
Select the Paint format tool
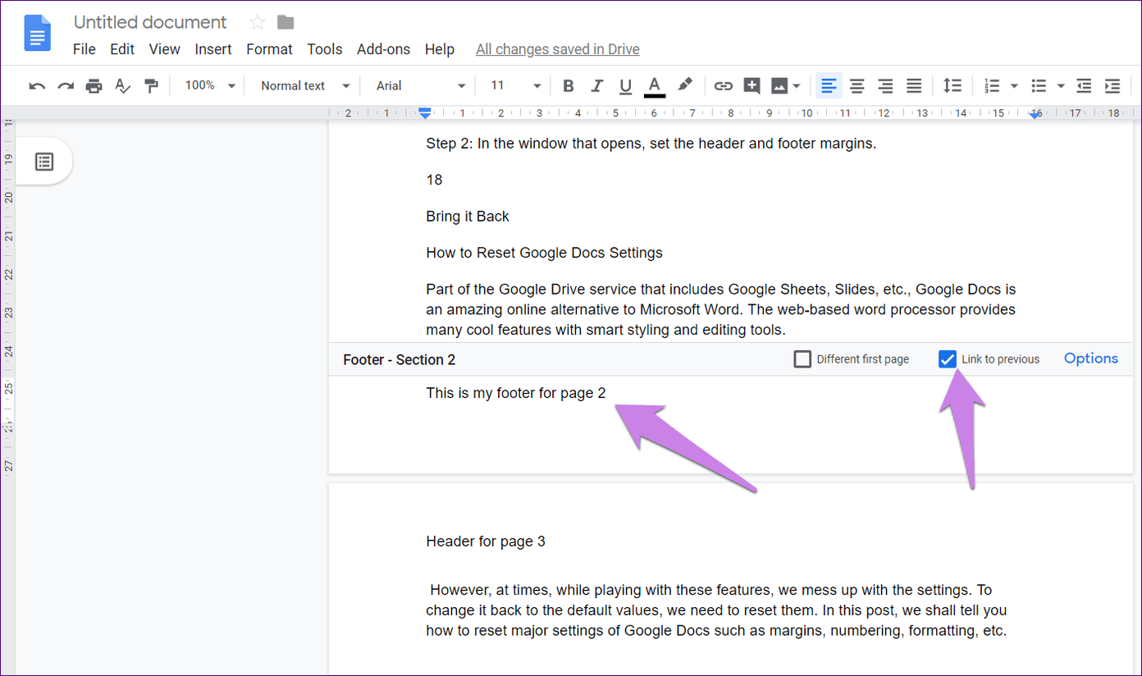[x=151, y=86]
